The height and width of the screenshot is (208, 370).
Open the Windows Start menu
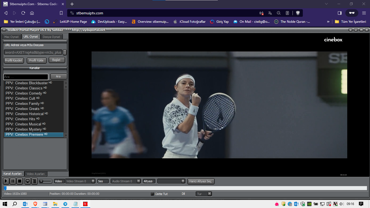point(5,204)
